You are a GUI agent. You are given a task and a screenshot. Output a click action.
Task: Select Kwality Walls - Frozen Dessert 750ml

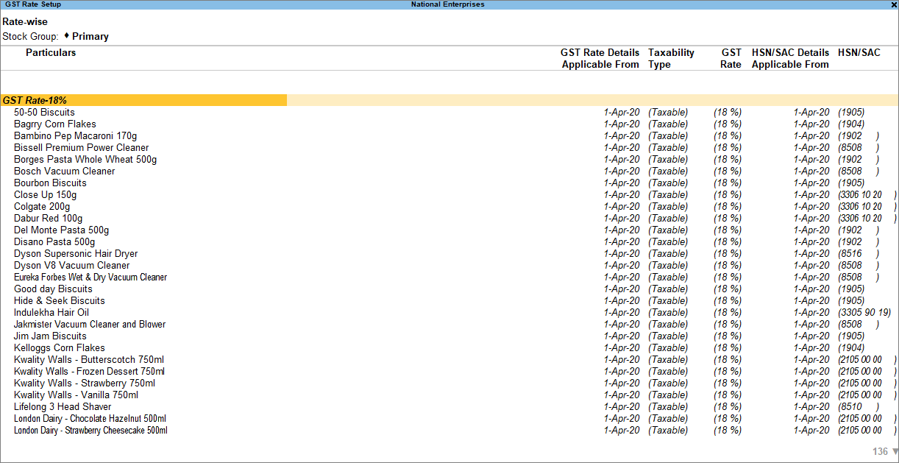coord(89,371)
